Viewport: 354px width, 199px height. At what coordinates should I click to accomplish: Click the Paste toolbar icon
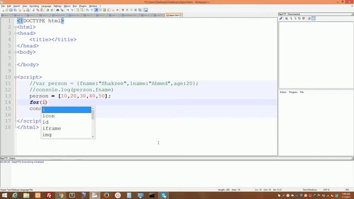[42, 10]
